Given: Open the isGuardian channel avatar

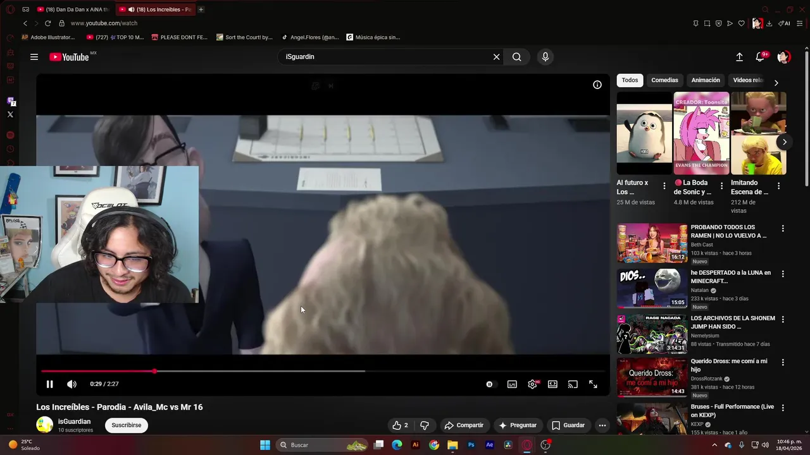Looking at the screenshot, I should click(44, 425).
